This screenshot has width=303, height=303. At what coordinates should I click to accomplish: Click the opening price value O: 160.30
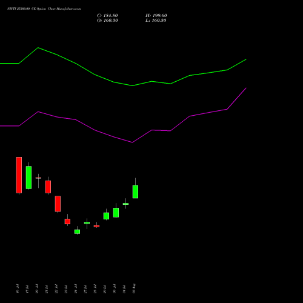click(x=107, y=21)
